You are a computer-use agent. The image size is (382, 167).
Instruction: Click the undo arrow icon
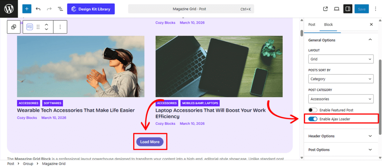(38, 9)
